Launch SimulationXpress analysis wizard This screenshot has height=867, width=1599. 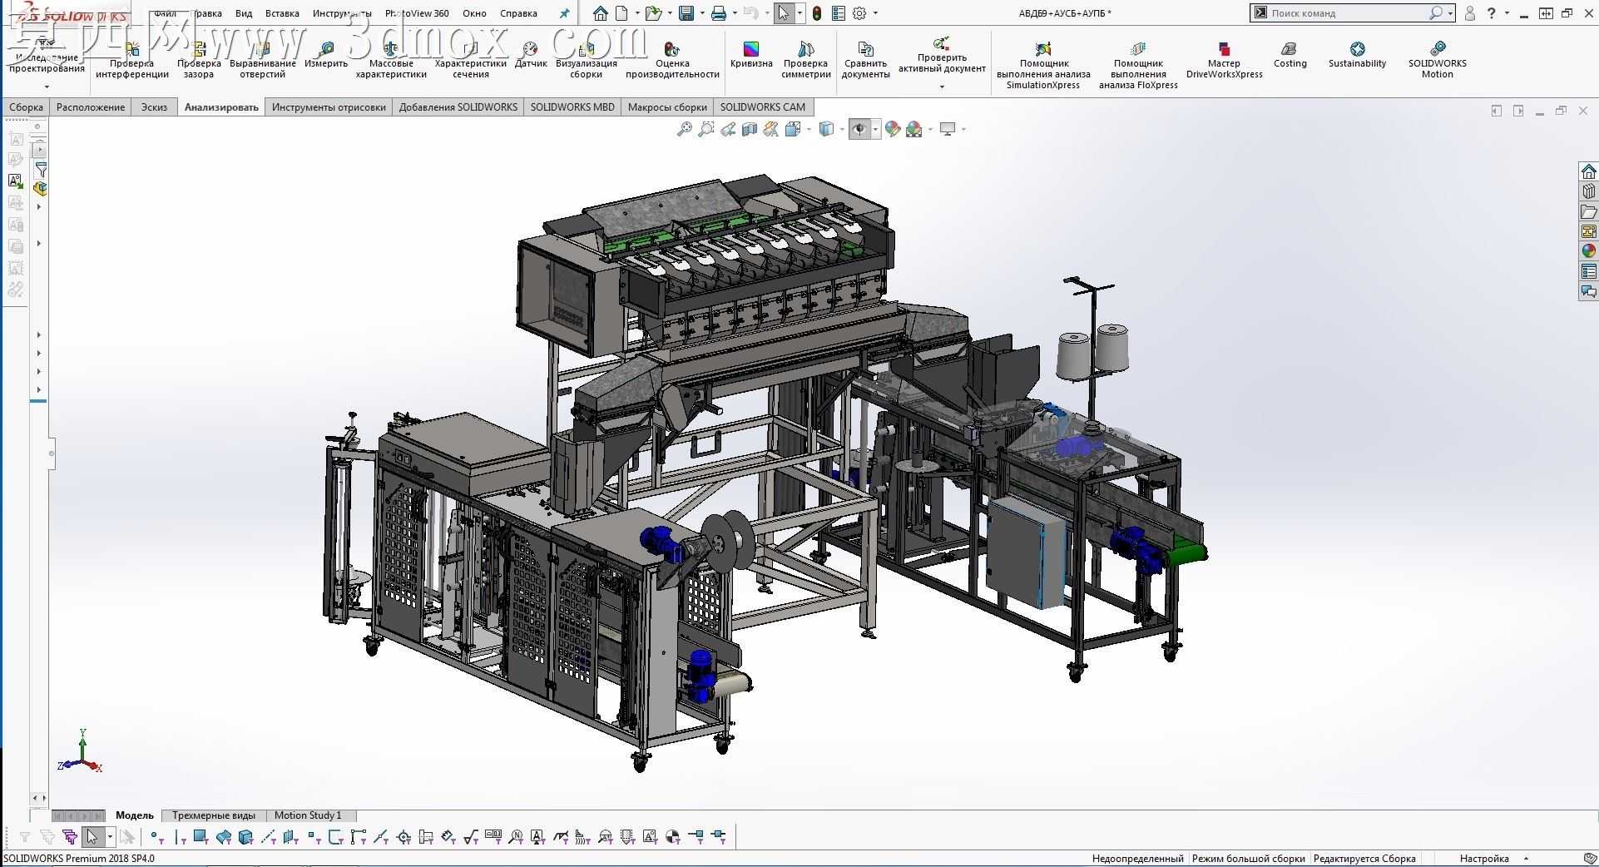[1043, 65]
